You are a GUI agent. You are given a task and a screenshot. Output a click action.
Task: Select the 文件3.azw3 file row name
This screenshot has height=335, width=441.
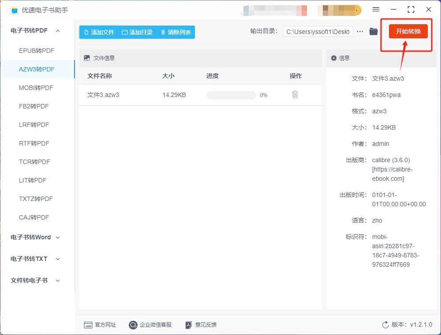(x=103, y=95)
